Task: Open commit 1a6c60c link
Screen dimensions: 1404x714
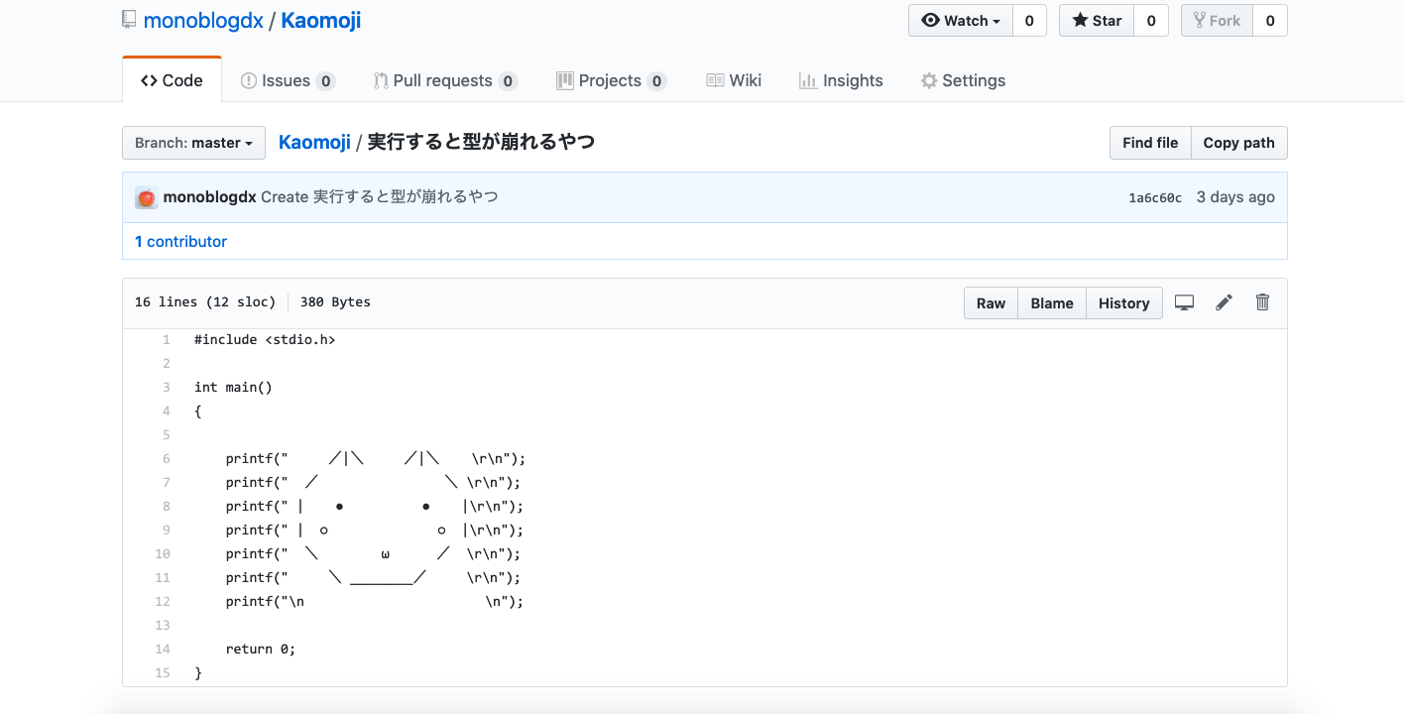Action: (1154, 198)
